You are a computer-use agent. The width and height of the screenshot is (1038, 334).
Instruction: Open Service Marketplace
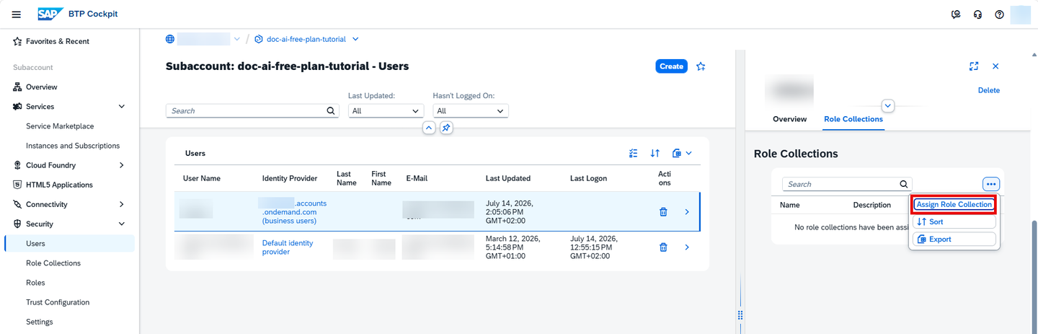click(60, 126)
